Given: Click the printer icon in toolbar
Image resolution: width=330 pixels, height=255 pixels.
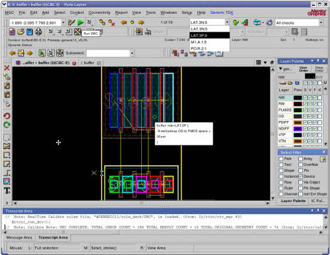Looking at the screenshot, I should [39, 32].
